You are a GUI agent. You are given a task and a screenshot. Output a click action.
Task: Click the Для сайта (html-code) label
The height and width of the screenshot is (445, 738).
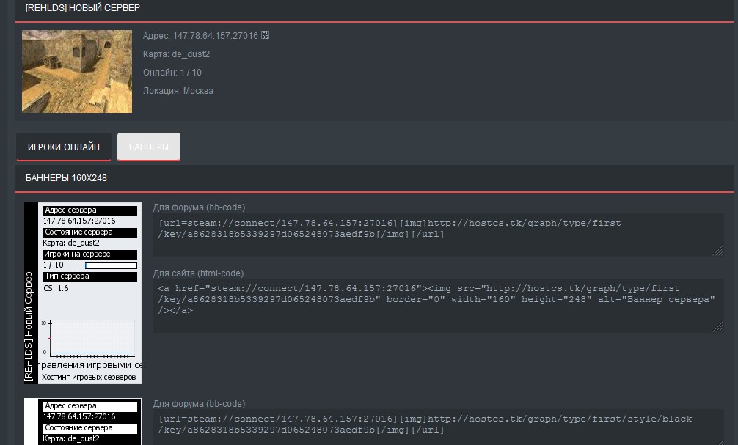198,273
